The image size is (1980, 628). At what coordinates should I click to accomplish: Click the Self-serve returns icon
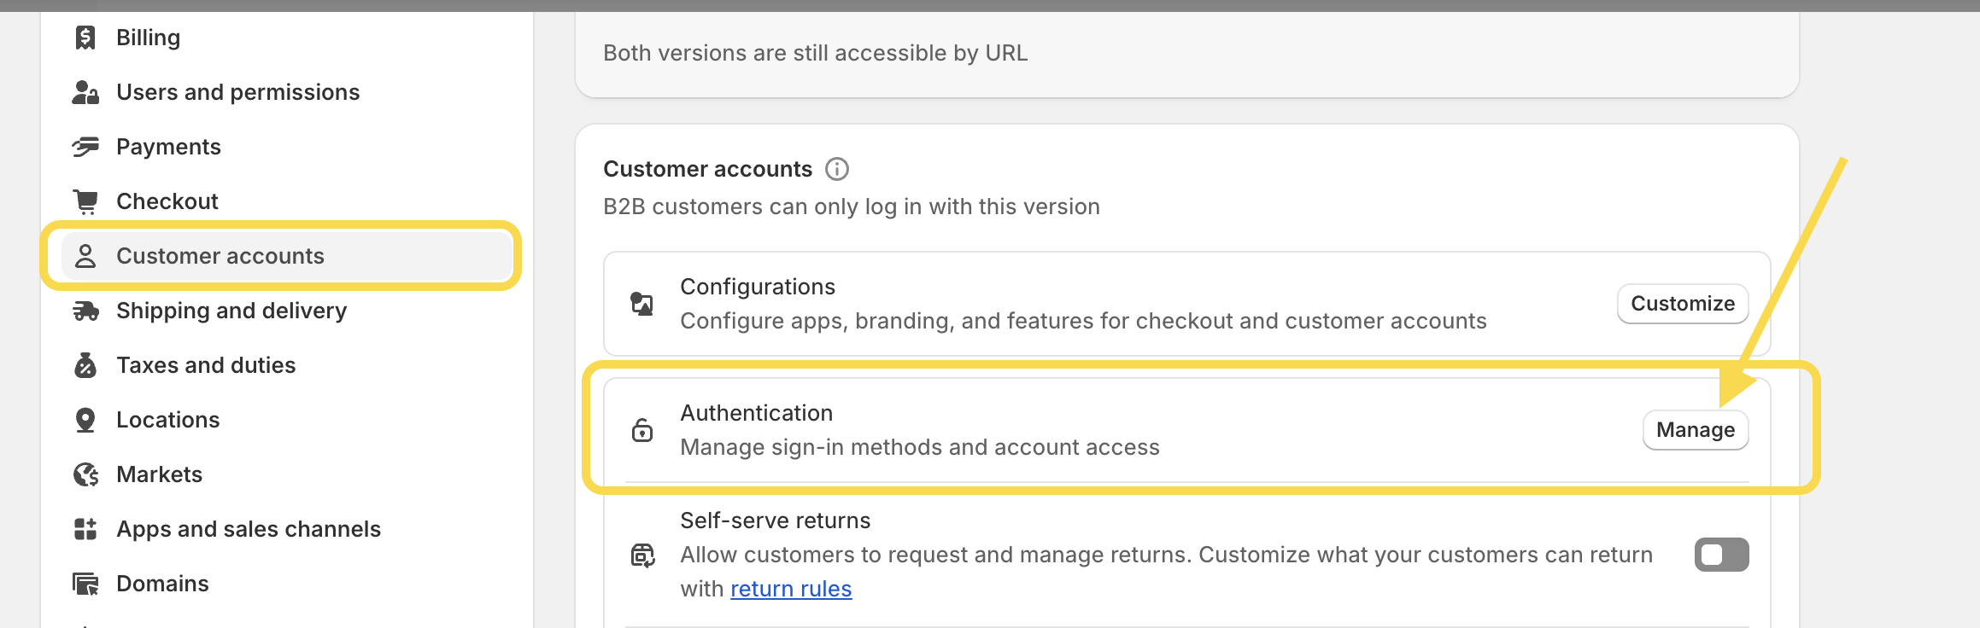click(642, 555)
